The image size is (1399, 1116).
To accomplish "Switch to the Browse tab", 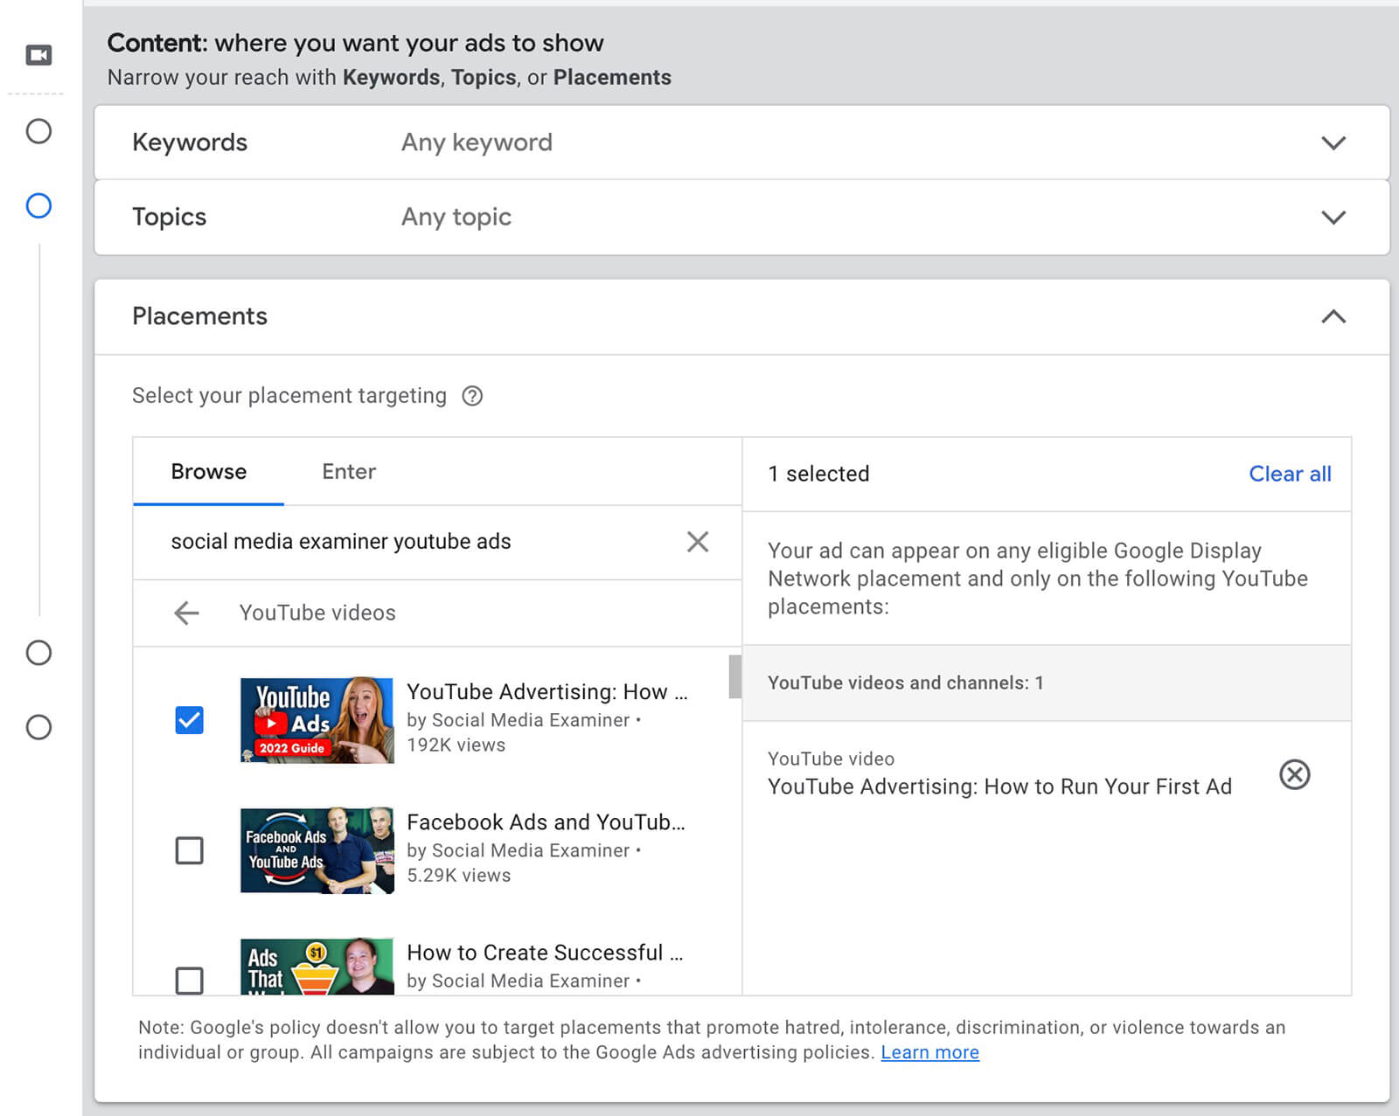I will 208,472.
